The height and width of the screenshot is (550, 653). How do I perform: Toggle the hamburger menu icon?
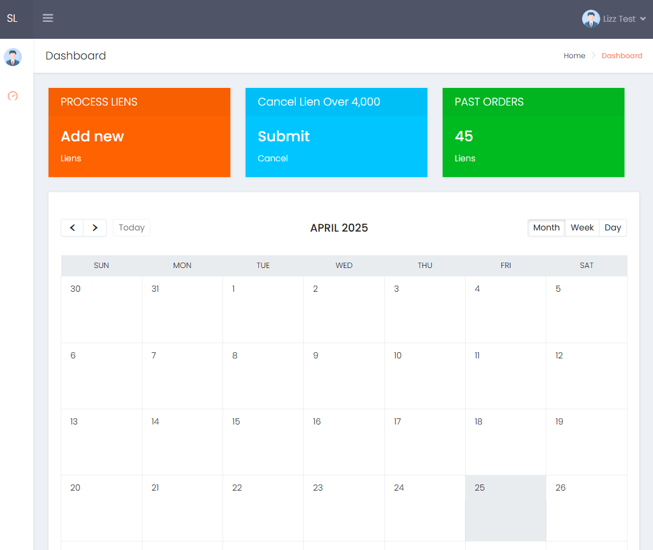click(48, 18)
